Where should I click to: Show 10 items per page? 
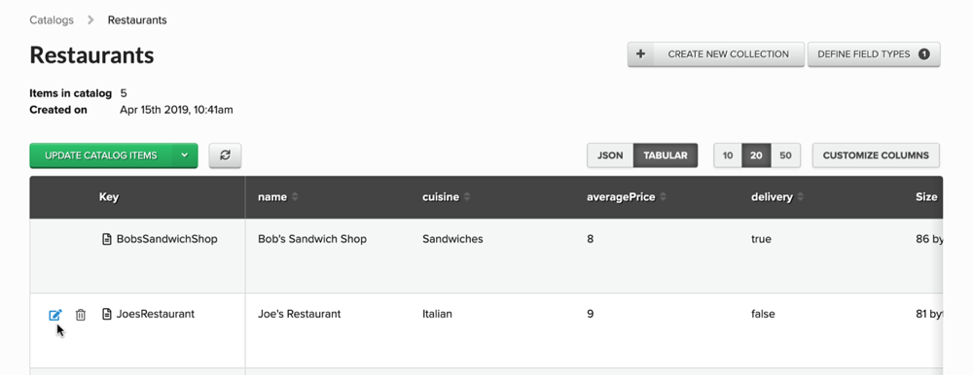(728, 155)
